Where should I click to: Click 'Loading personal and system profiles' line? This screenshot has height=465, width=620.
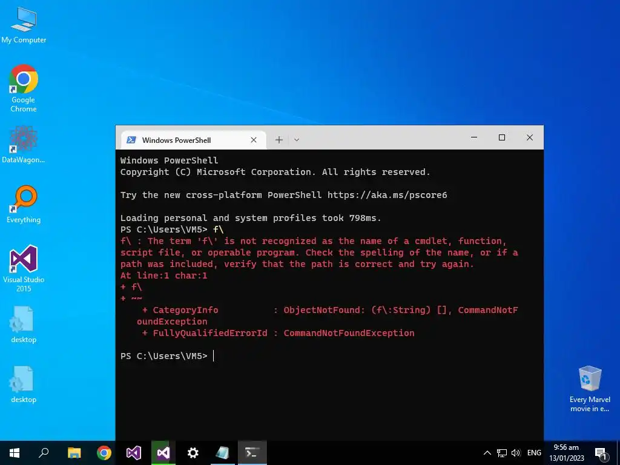pyautogui.click(x=251, y=218)
